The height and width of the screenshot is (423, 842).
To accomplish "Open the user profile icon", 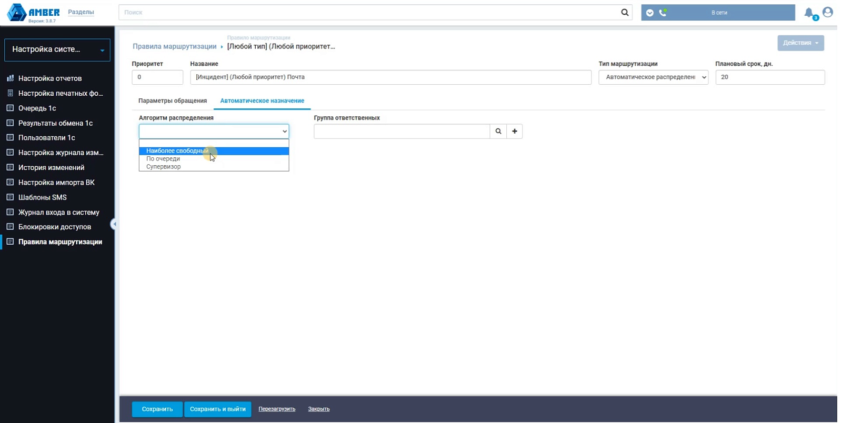I will [x=828, y=12].
